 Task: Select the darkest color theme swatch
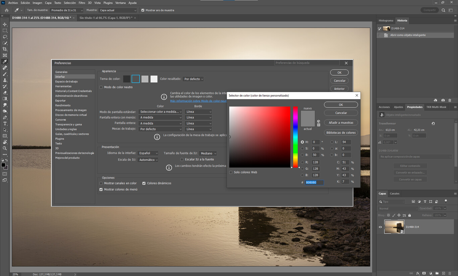pyautogui.click(x=126, y=79)
